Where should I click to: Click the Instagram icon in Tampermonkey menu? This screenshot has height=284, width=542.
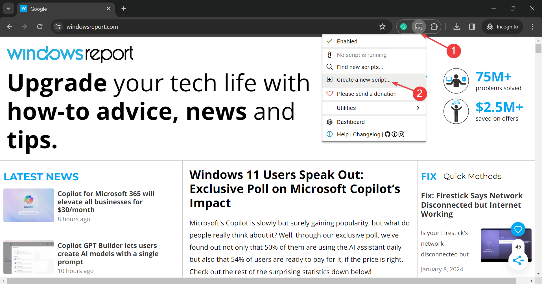401,134
